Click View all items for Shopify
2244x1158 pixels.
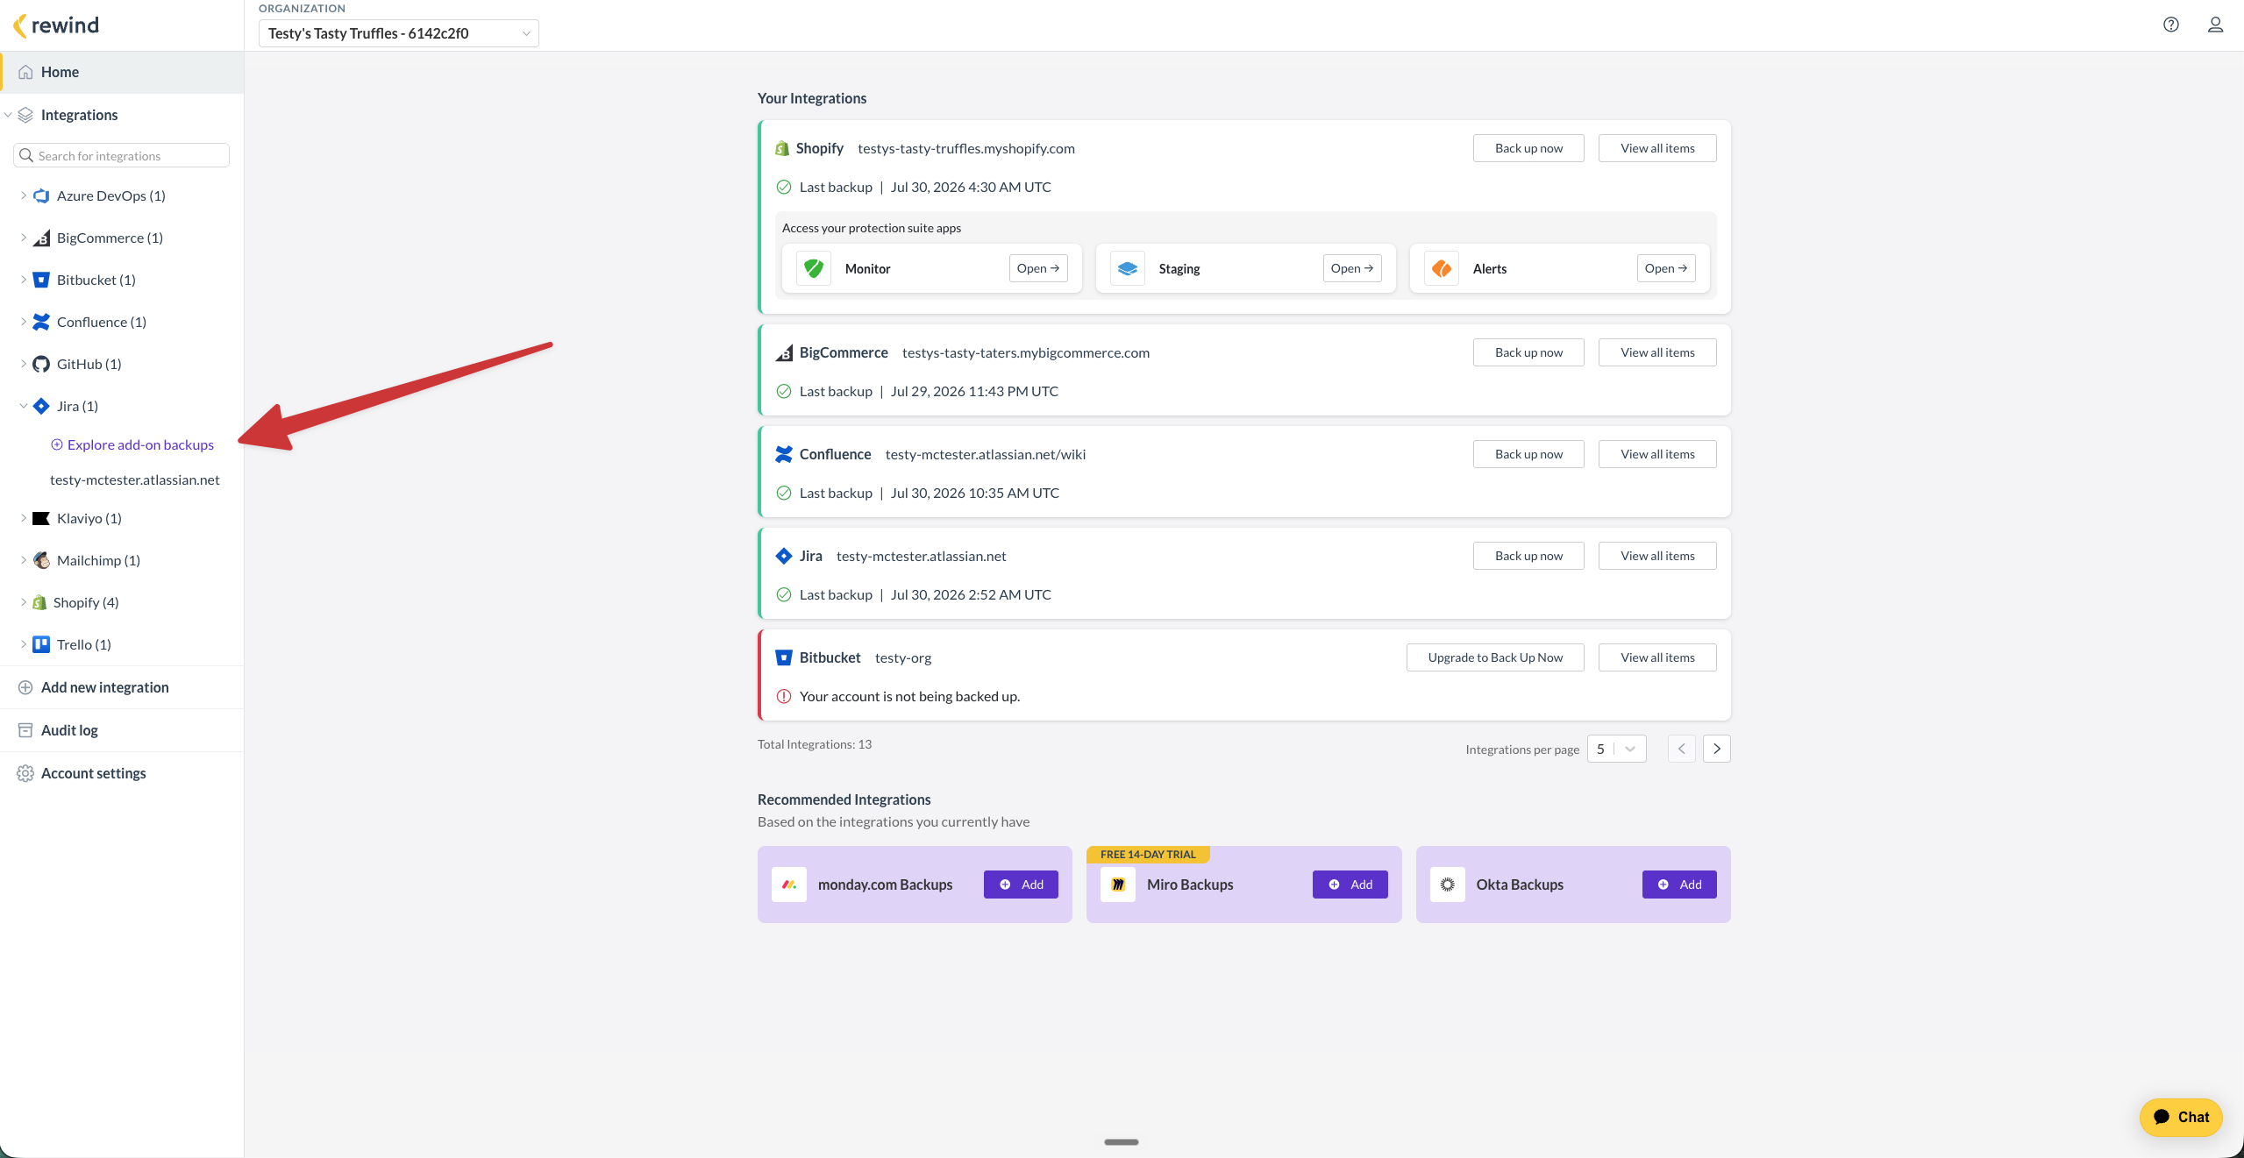click(1657, 148)
